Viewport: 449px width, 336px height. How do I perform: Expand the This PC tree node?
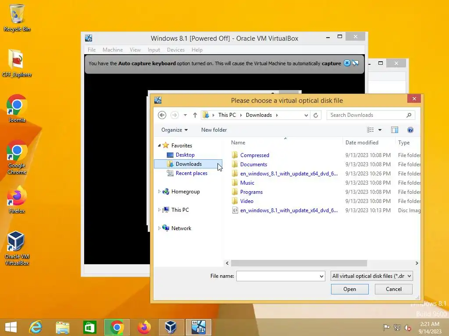click(x=159, y=210)
